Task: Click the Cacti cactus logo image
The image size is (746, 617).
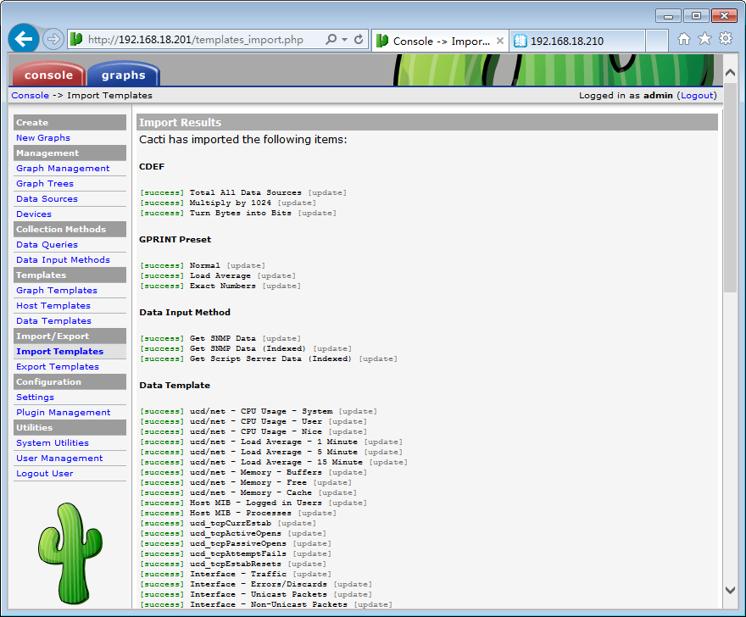Action: pos(70,553)
